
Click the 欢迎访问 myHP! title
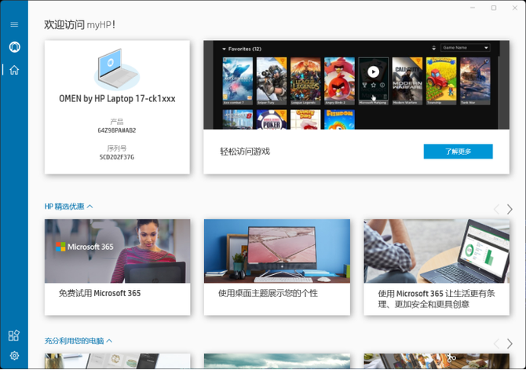[x=80, y=24]
